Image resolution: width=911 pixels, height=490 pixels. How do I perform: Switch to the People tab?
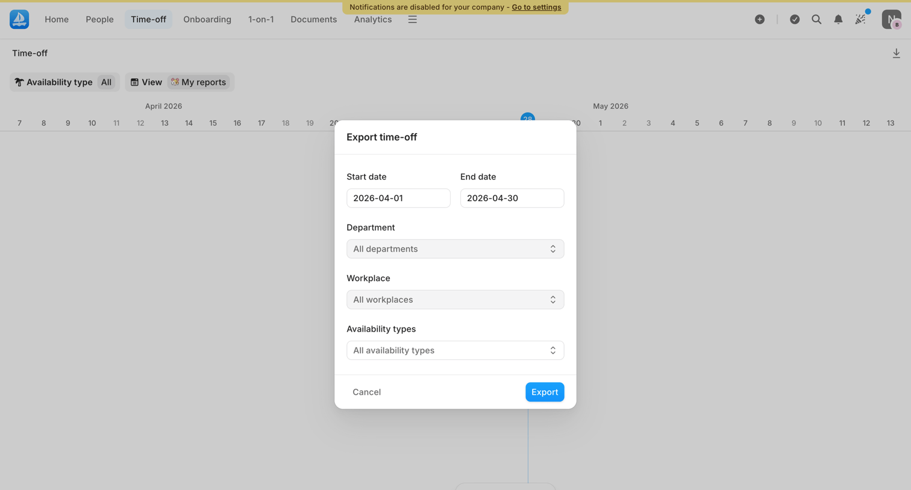(x=99, y=19)
